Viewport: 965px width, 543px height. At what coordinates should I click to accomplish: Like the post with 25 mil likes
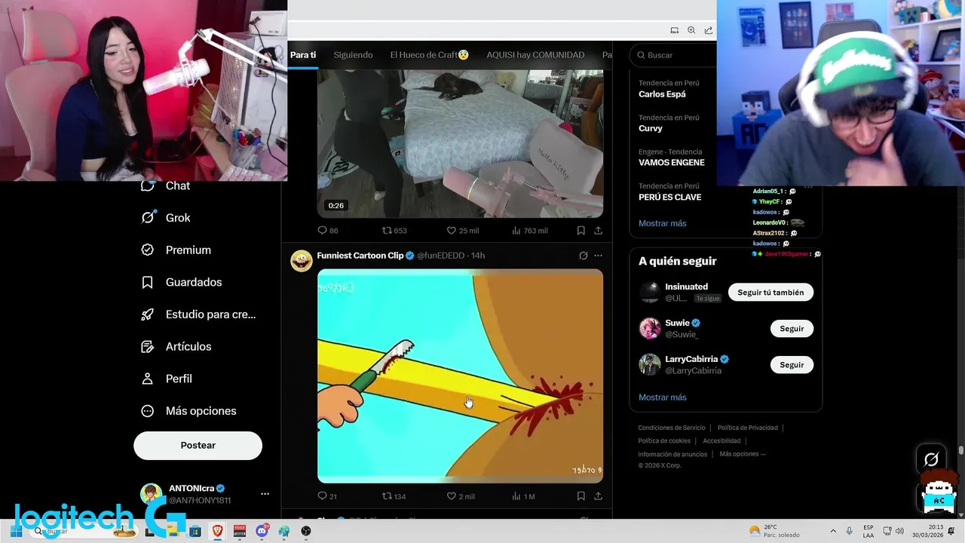[x=462, y=231]
